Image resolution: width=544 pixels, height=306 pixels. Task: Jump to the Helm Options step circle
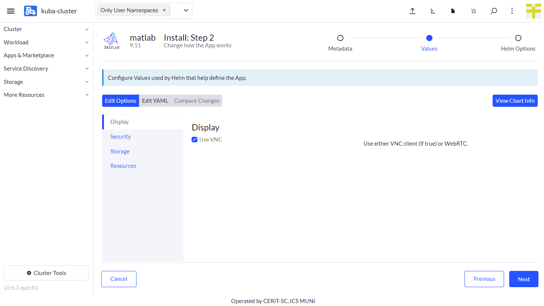(518, 38)
